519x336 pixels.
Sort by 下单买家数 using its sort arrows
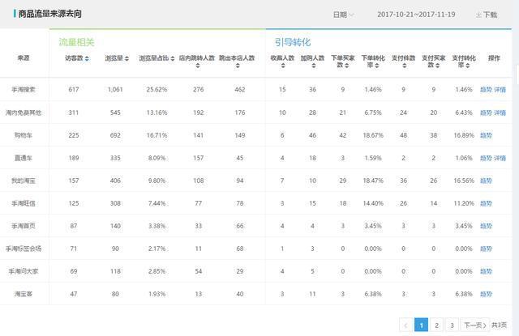[x=346, y=66]
